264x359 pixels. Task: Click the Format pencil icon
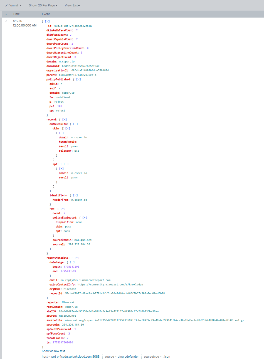click(6, 5)
